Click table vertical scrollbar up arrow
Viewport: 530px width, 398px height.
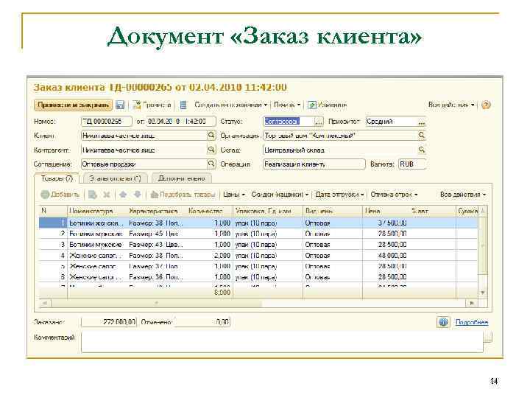(x=483, y=211)
